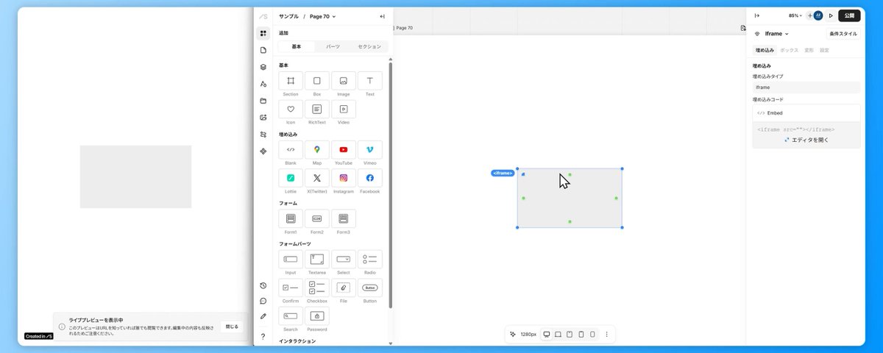Open the 85% zoom dropdown
The height and width of the screenshot is (353, 883).
pyautogui.click(x=795, y=15)
